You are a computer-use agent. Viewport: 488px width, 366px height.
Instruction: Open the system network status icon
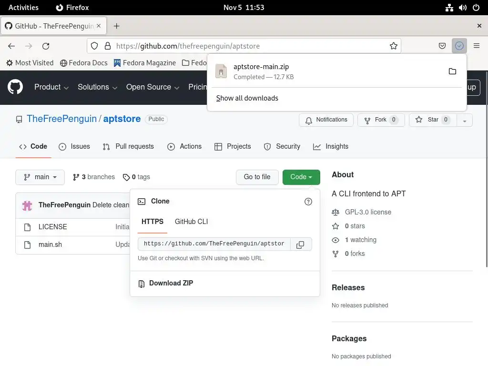tap(449, 8)
